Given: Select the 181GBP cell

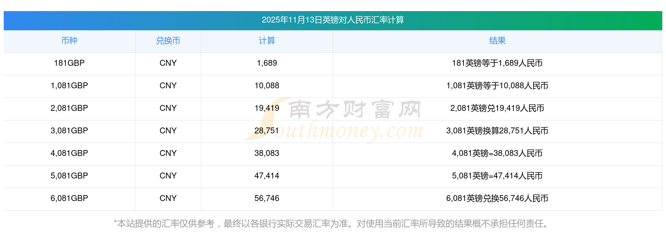Looking at the screenshot, I should point(69,63).
